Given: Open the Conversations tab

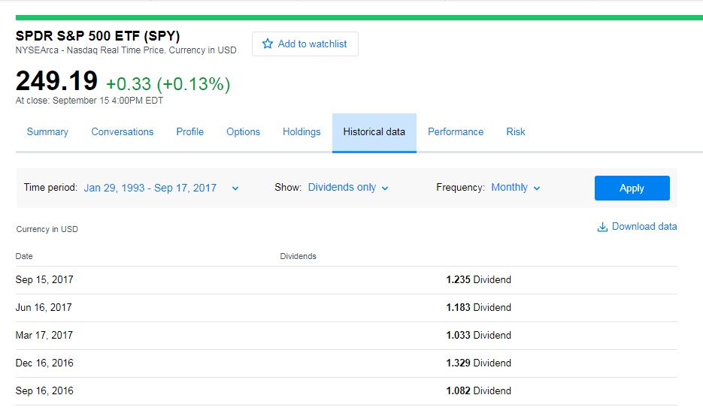Looking at the screenshot, I should pyautogui.click(x=123, y=132).
